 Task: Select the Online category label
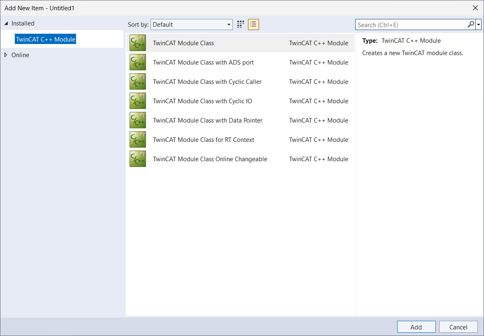coord(21,55)
